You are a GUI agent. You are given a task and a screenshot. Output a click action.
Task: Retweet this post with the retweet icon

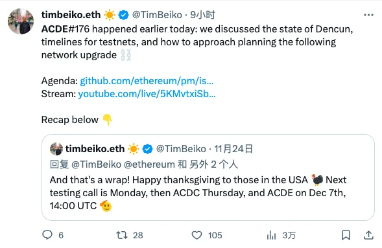(121, 235)
